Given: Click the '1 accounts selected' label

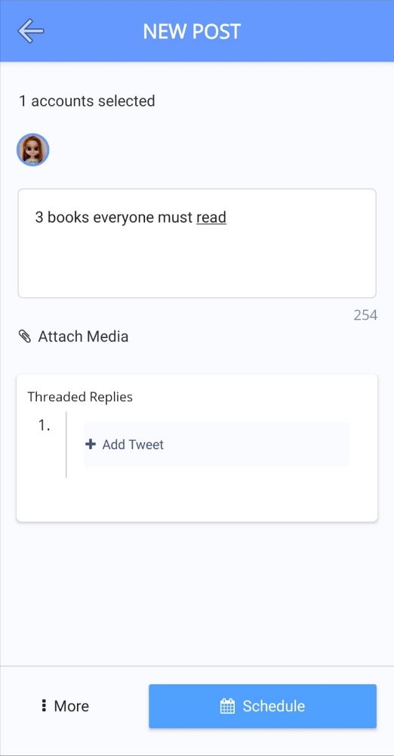Looking at the screenshot, I should coord(87,101).
